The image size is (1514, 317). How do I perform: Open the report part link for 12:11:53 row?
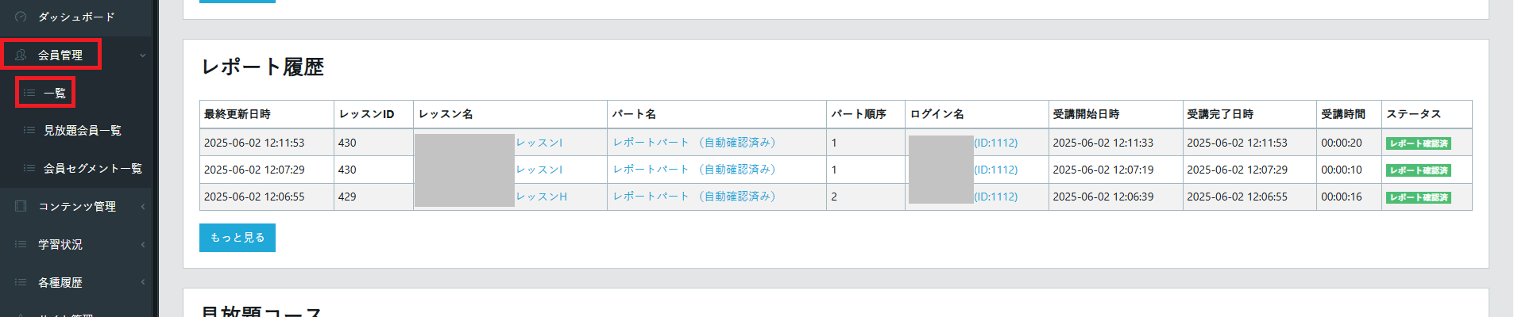pyautogui.click(x=693, y=143)
